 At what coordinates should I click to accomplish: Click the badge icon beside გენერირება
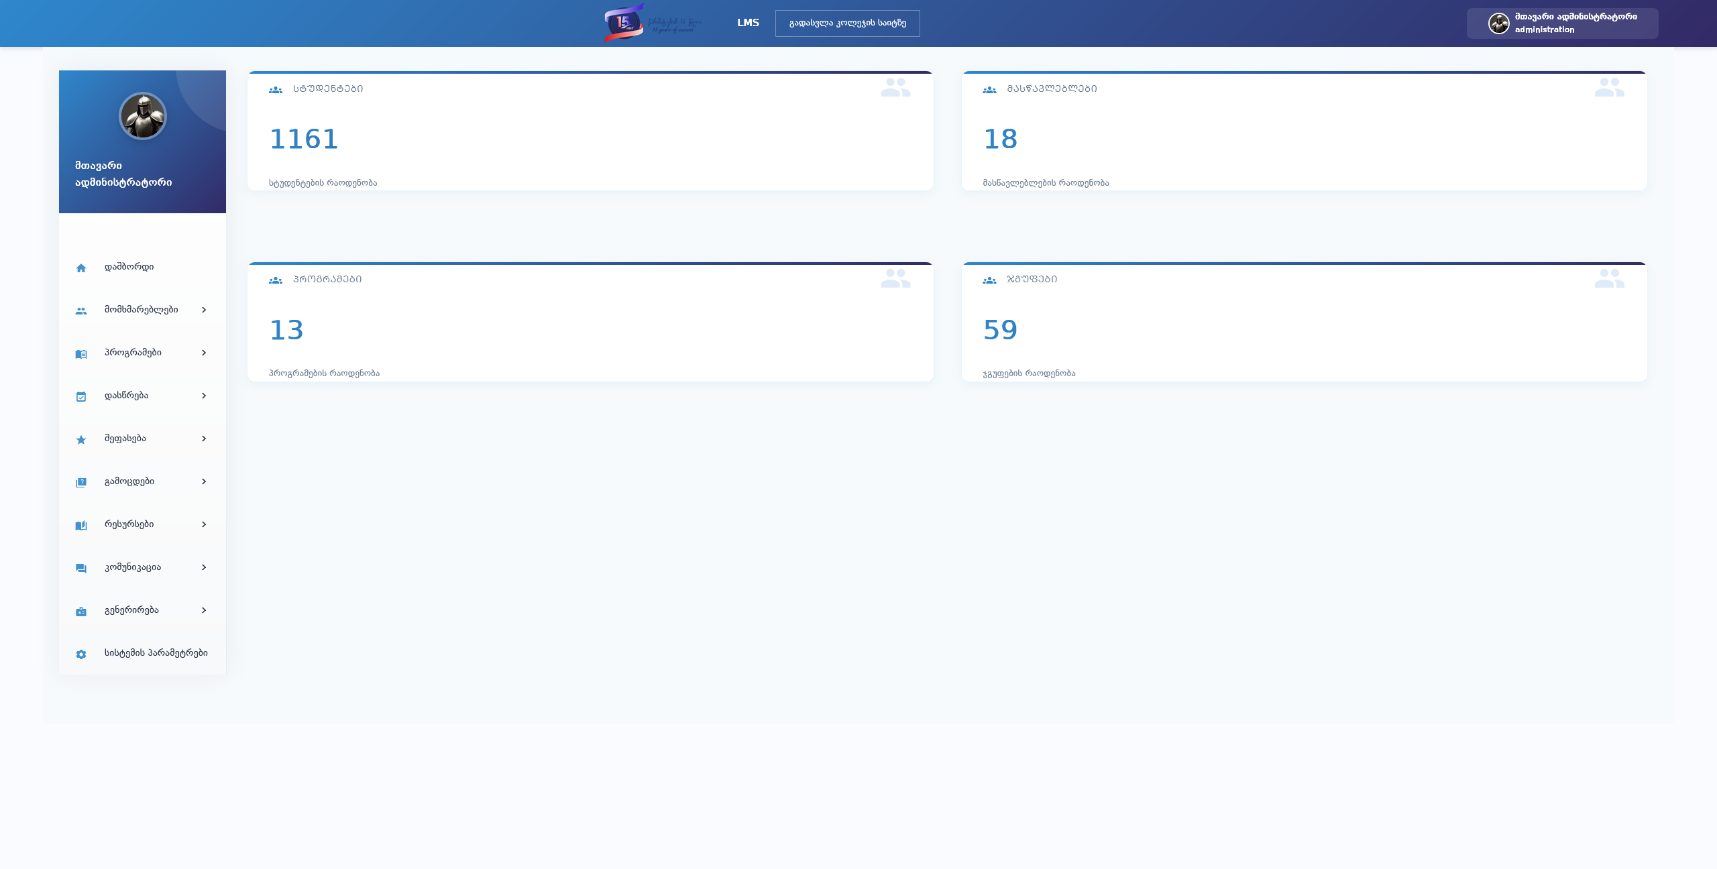pyautogui.click(x=81, y=611)
